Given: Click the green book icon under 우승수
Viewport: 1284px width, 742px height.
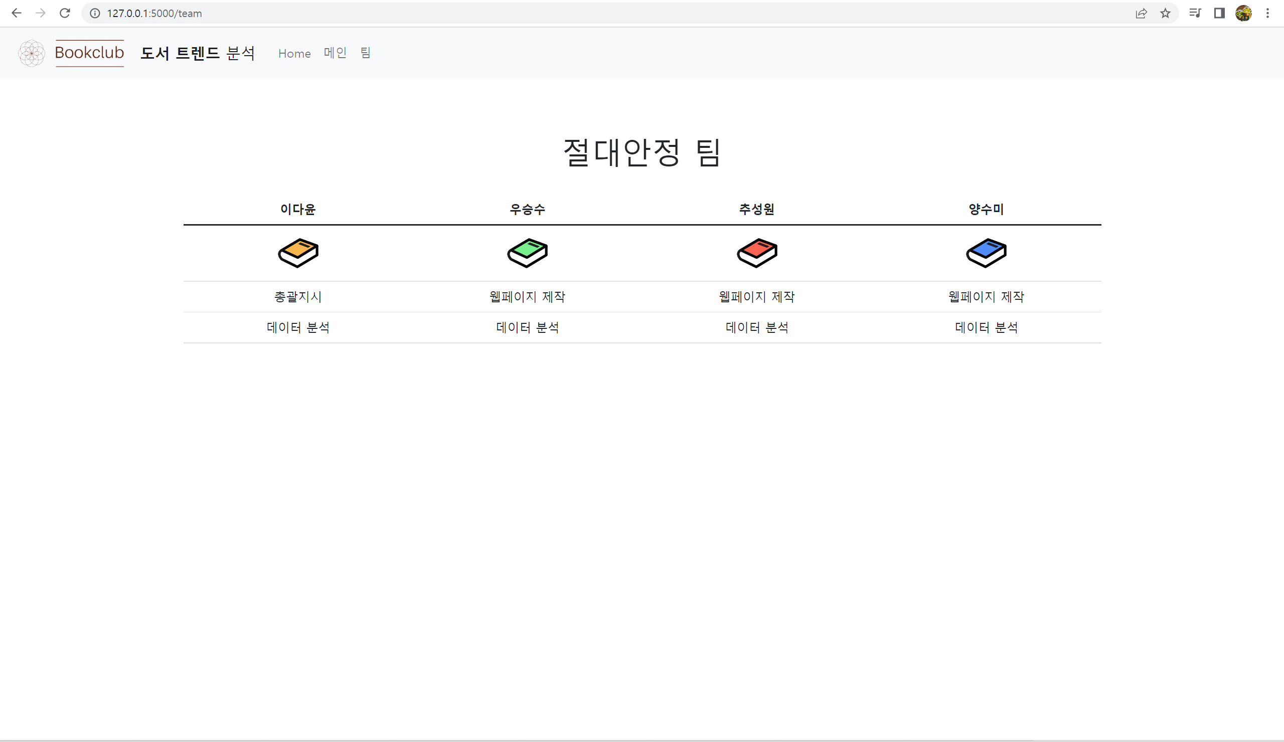Looking at the screenshot, I should tap(527, 253).
